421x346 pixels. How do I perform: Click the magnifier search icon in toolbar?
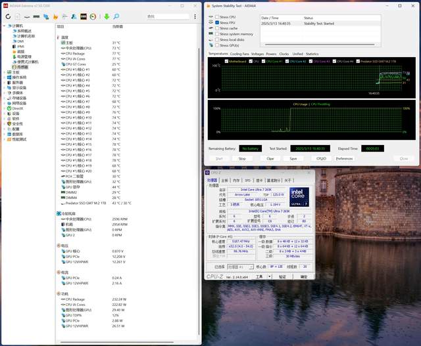pyautogui.click(x=116, y=16)
